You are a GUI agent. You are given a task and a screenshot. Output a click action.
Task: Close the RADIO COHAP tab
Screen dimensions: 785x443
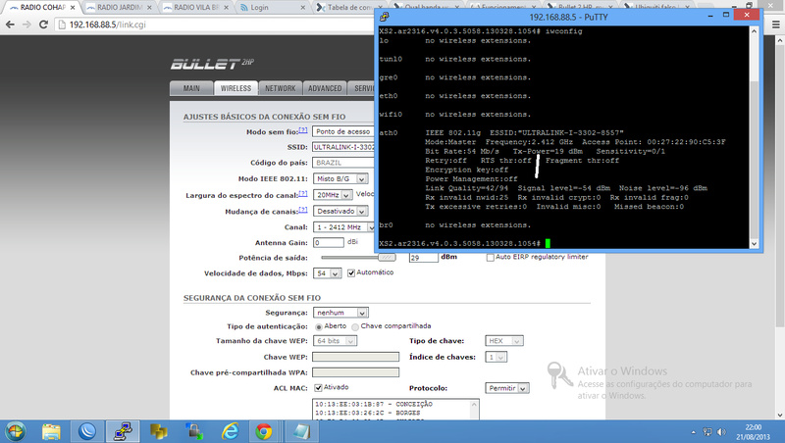point(73,8)
